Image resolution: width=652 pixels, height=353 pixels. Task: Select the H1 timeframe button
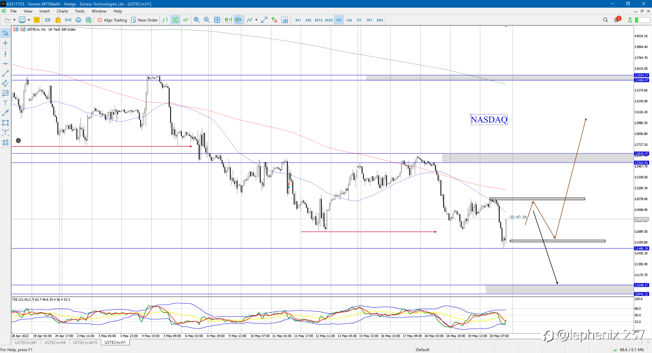(339, 20)
